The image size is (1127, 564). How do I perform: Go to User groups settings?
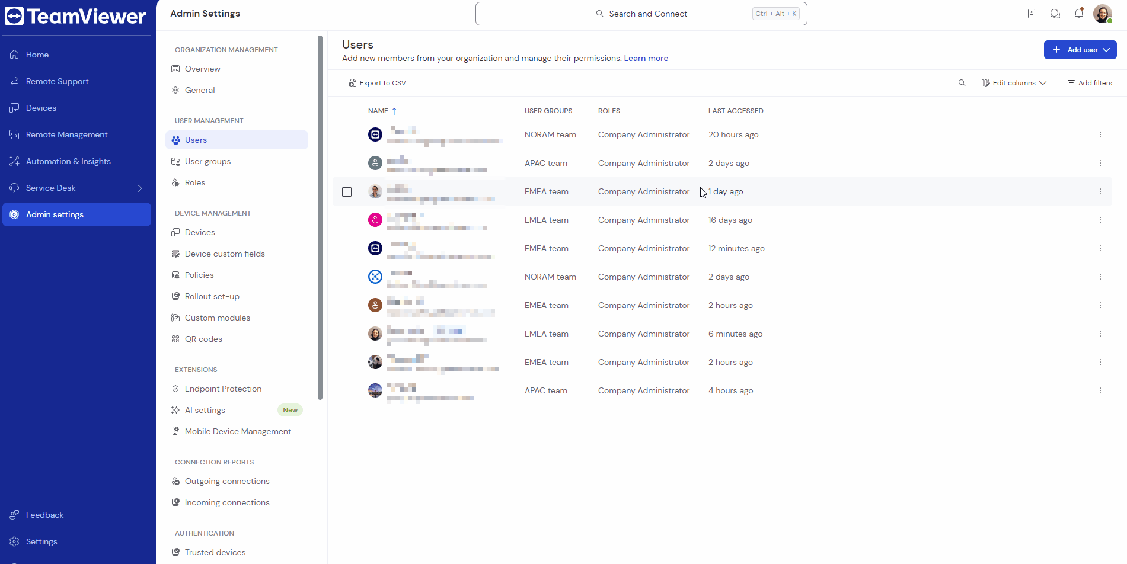(207, 161)
